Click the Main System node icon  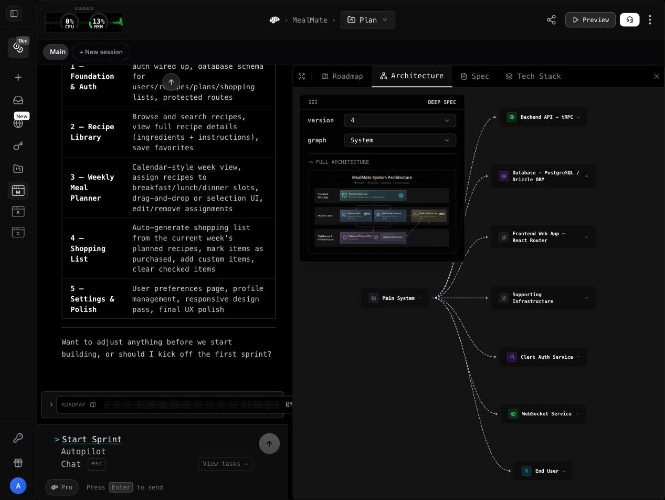[x=374, y=298]
